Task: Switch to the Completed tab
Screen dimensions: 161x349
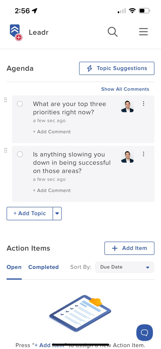Action: click(x=43, y=267)
